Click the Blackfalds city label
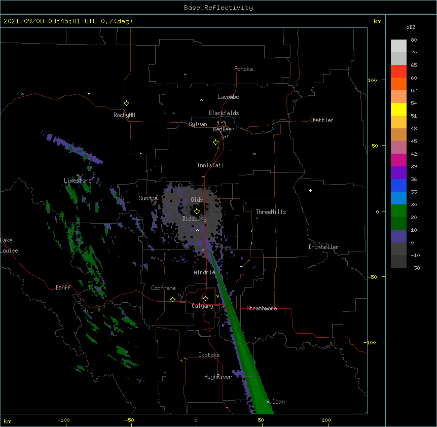This screenshot has height=427, width=437. pyautogui.click(x=224, y=113)
